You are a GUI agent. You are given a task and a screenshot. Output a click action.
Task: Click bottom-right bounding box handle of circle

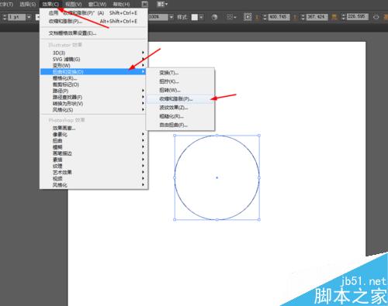click(x=259, y=220)
